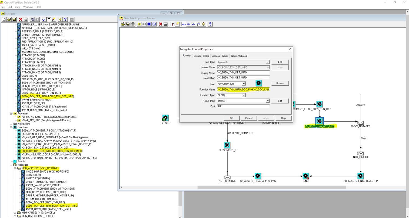The image size is (409, 218).
Task: Click the Function Name input field
Action: (x=243, y=89)
